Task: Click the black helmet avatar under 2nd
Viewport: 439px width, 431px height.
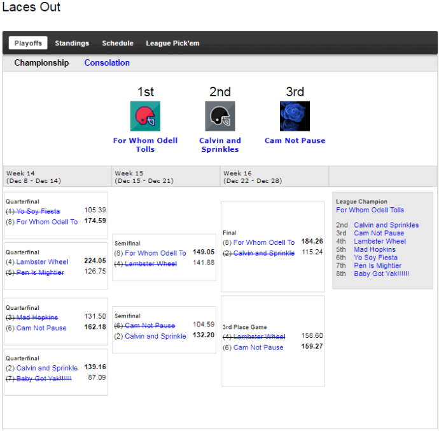Action: pyautogui.click(x=219, y=116)
